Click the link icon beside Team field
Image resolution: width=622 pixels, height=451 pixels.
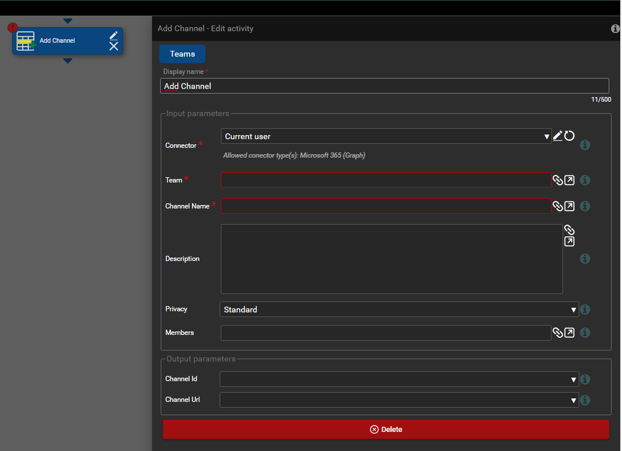[557, 180]
